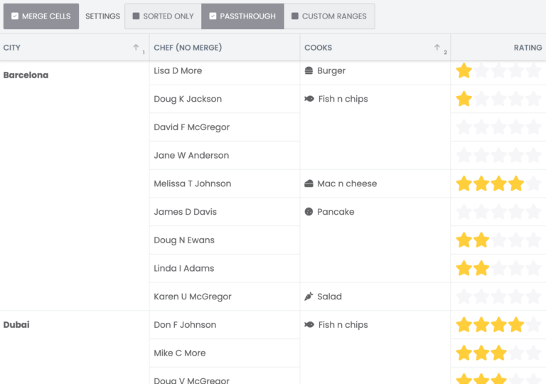The width and height of the screenshot is (546, 384).
Task: Sort by the City column header
Action: [75, 48]
